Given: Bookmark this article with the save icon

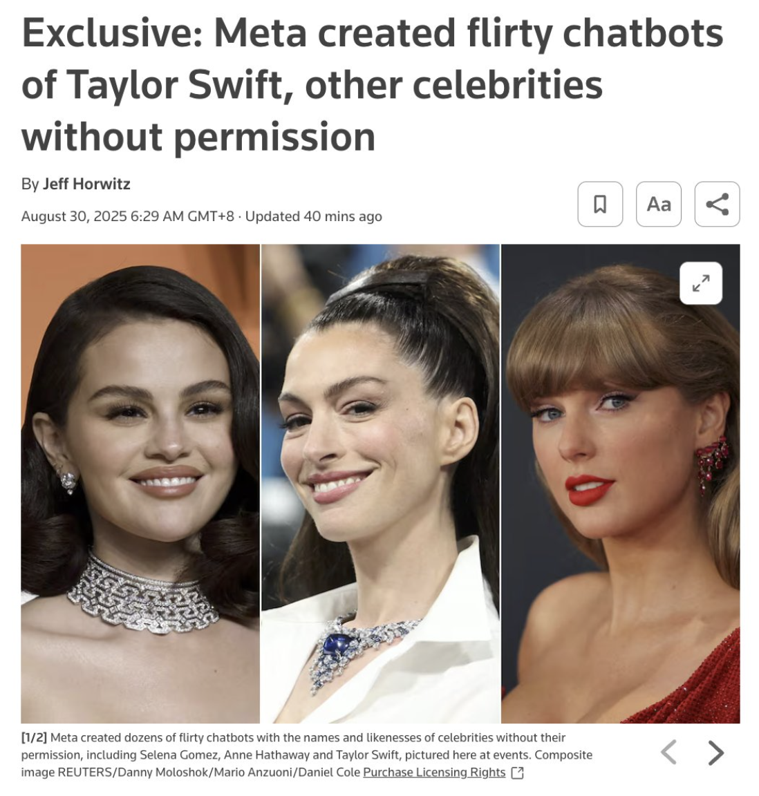Looking at the screenshot, I should [600, 204].
